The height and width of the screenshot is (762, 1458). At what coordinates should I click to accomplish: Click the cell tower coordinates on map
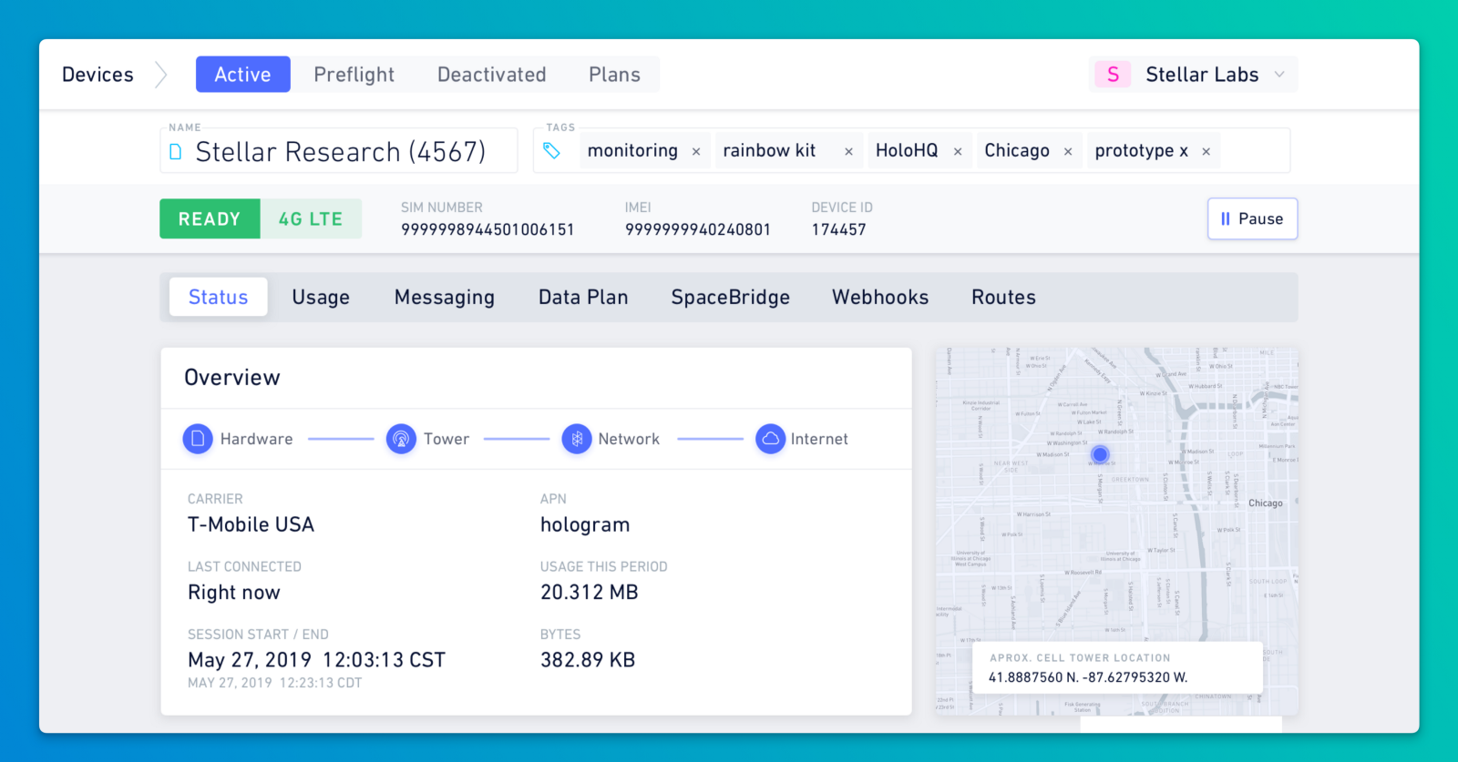click(1088, 677)
